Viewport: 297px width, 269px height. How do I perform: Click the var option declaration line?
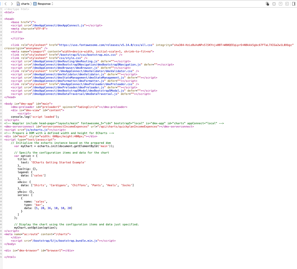click(26, 156)
